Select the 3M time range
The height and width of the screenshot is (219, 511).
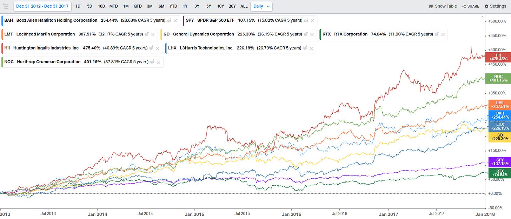click(150, 6)
